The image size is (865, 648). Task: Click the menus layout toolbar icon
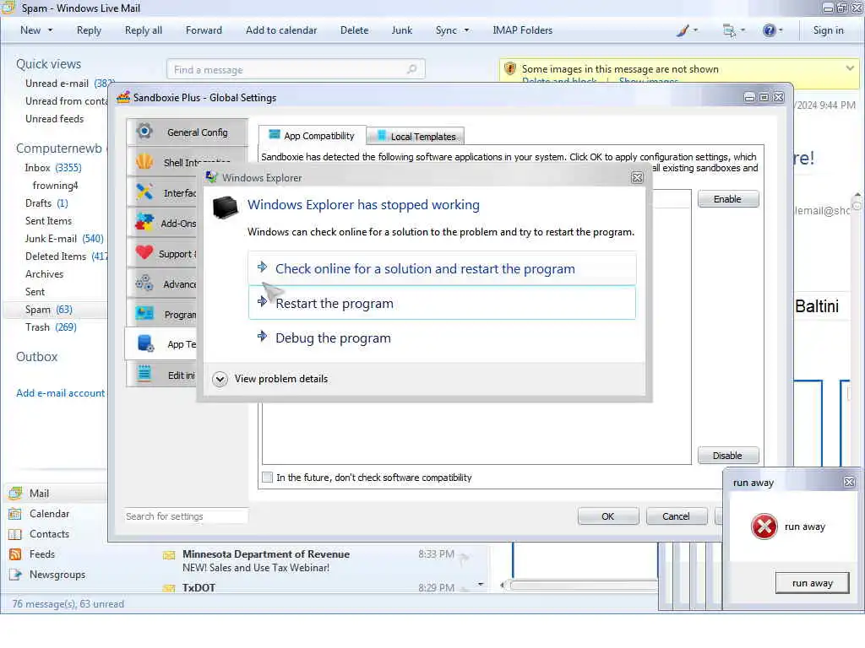tap(729, 30)
